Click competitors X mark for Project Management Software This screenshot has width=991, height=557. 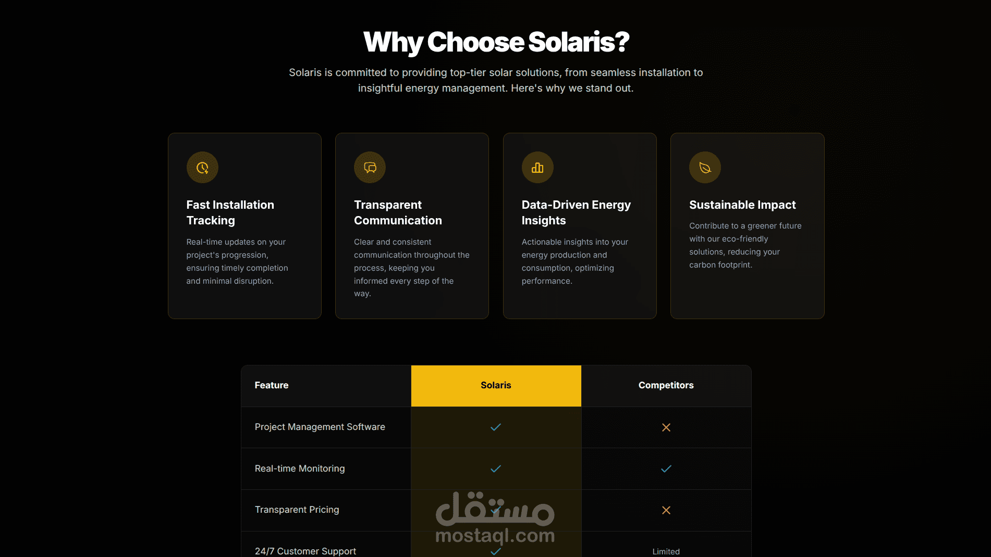coord(666,427)
